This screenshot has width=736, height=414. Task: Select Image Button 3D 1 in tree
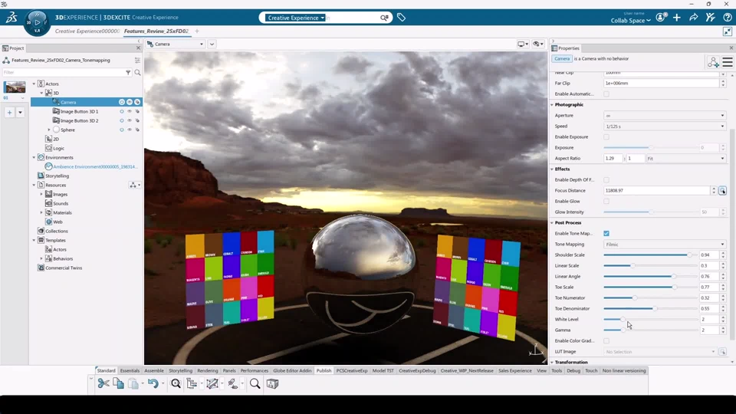coord(79,111)
